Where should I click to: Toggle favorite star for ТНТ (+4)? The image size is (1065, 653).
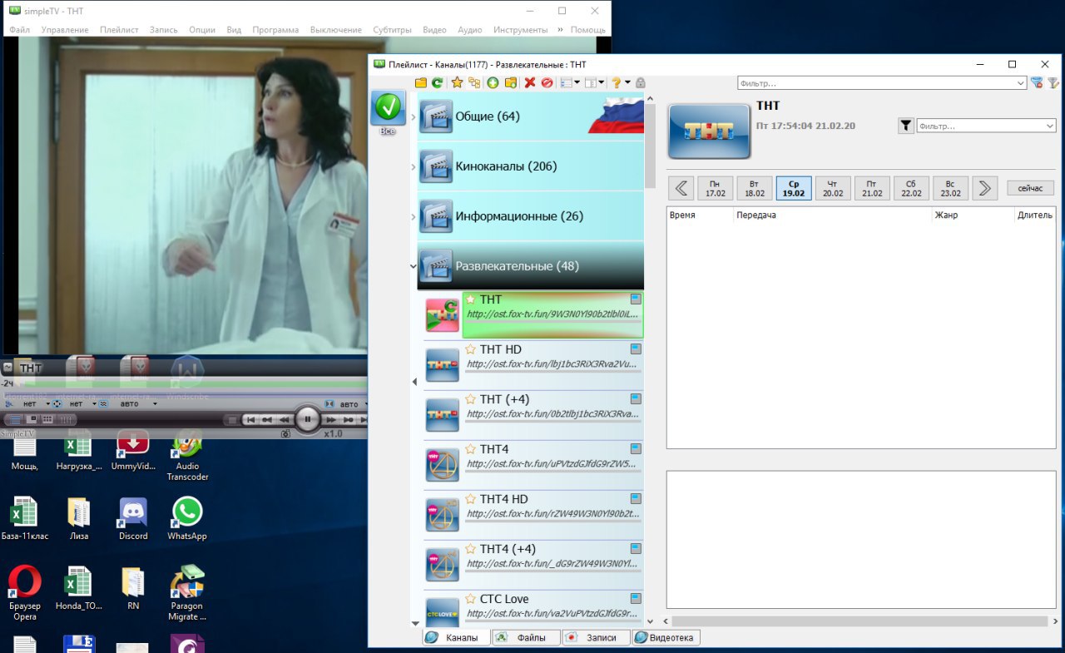471,399
